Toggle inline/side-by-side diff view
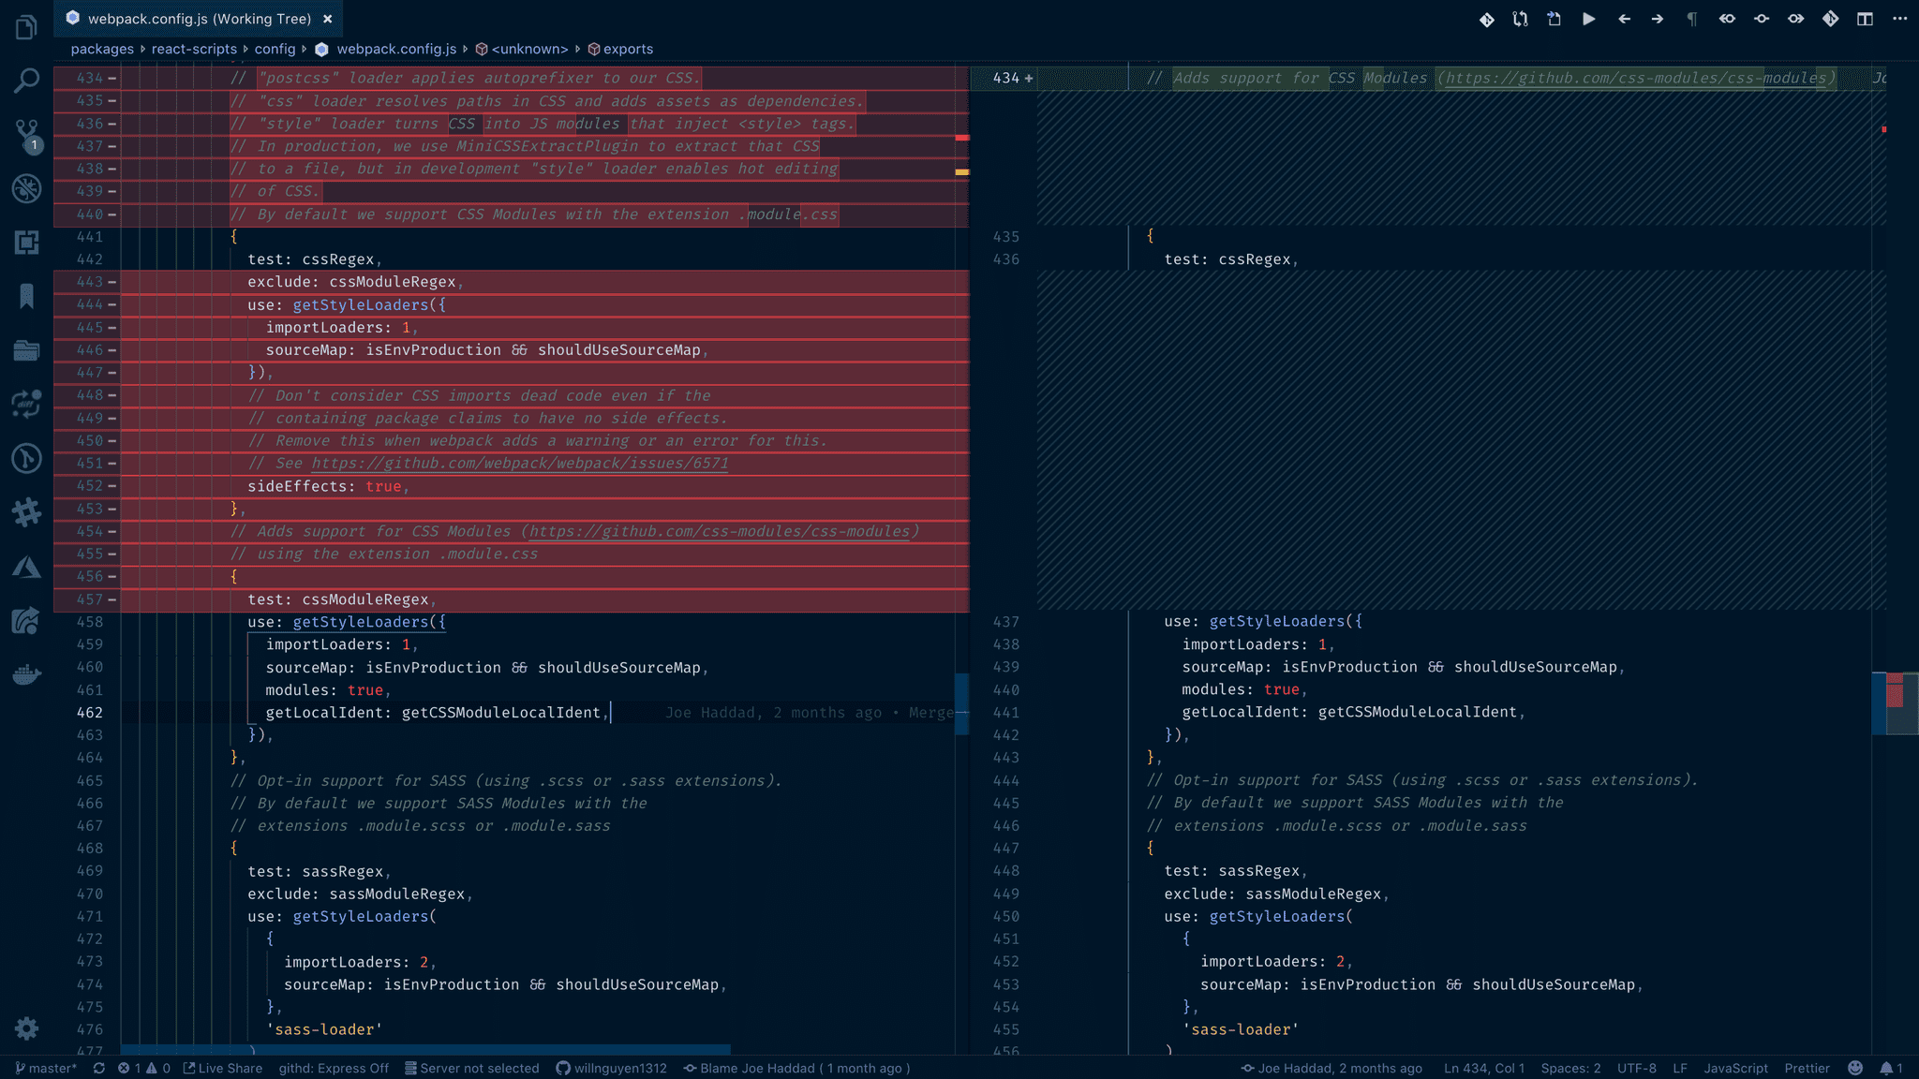 click(x=1865, y=19)
